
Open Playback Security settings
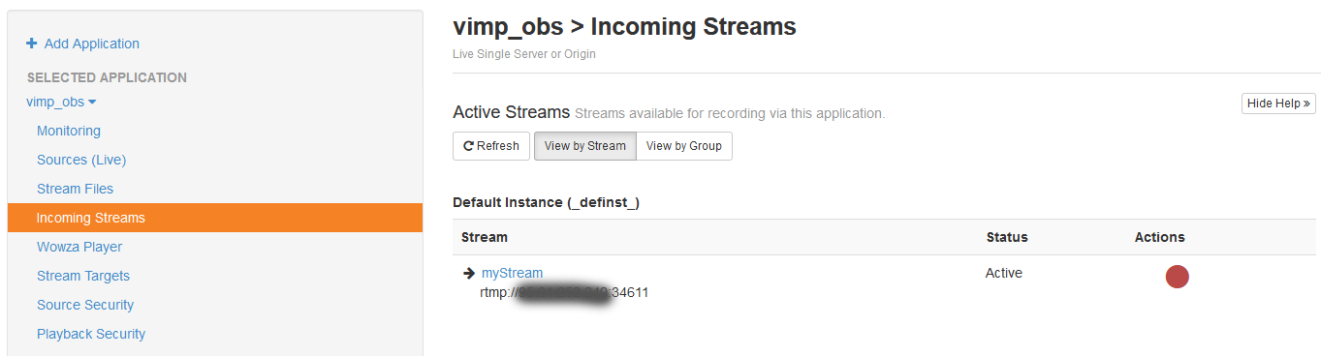pyautogui.click(x=91, y=334)
